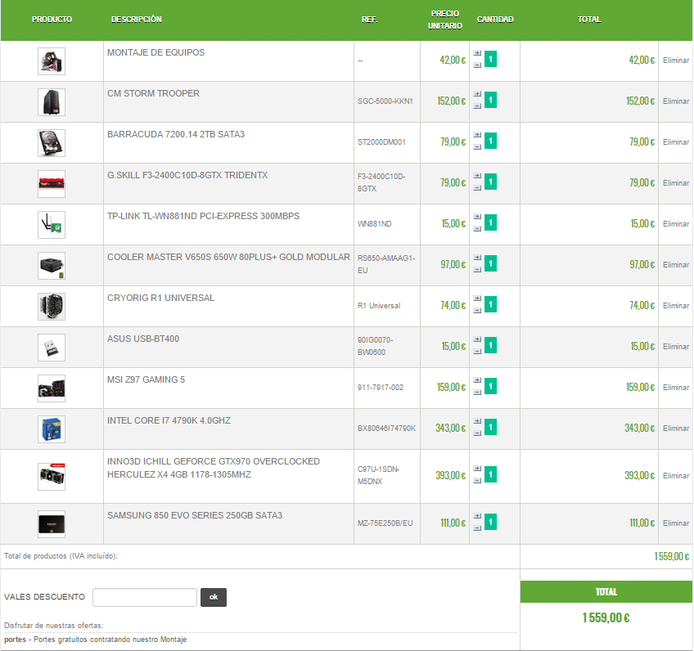Decrease quantity of TP-LINK TL-WN881ND

coord(477,229)
